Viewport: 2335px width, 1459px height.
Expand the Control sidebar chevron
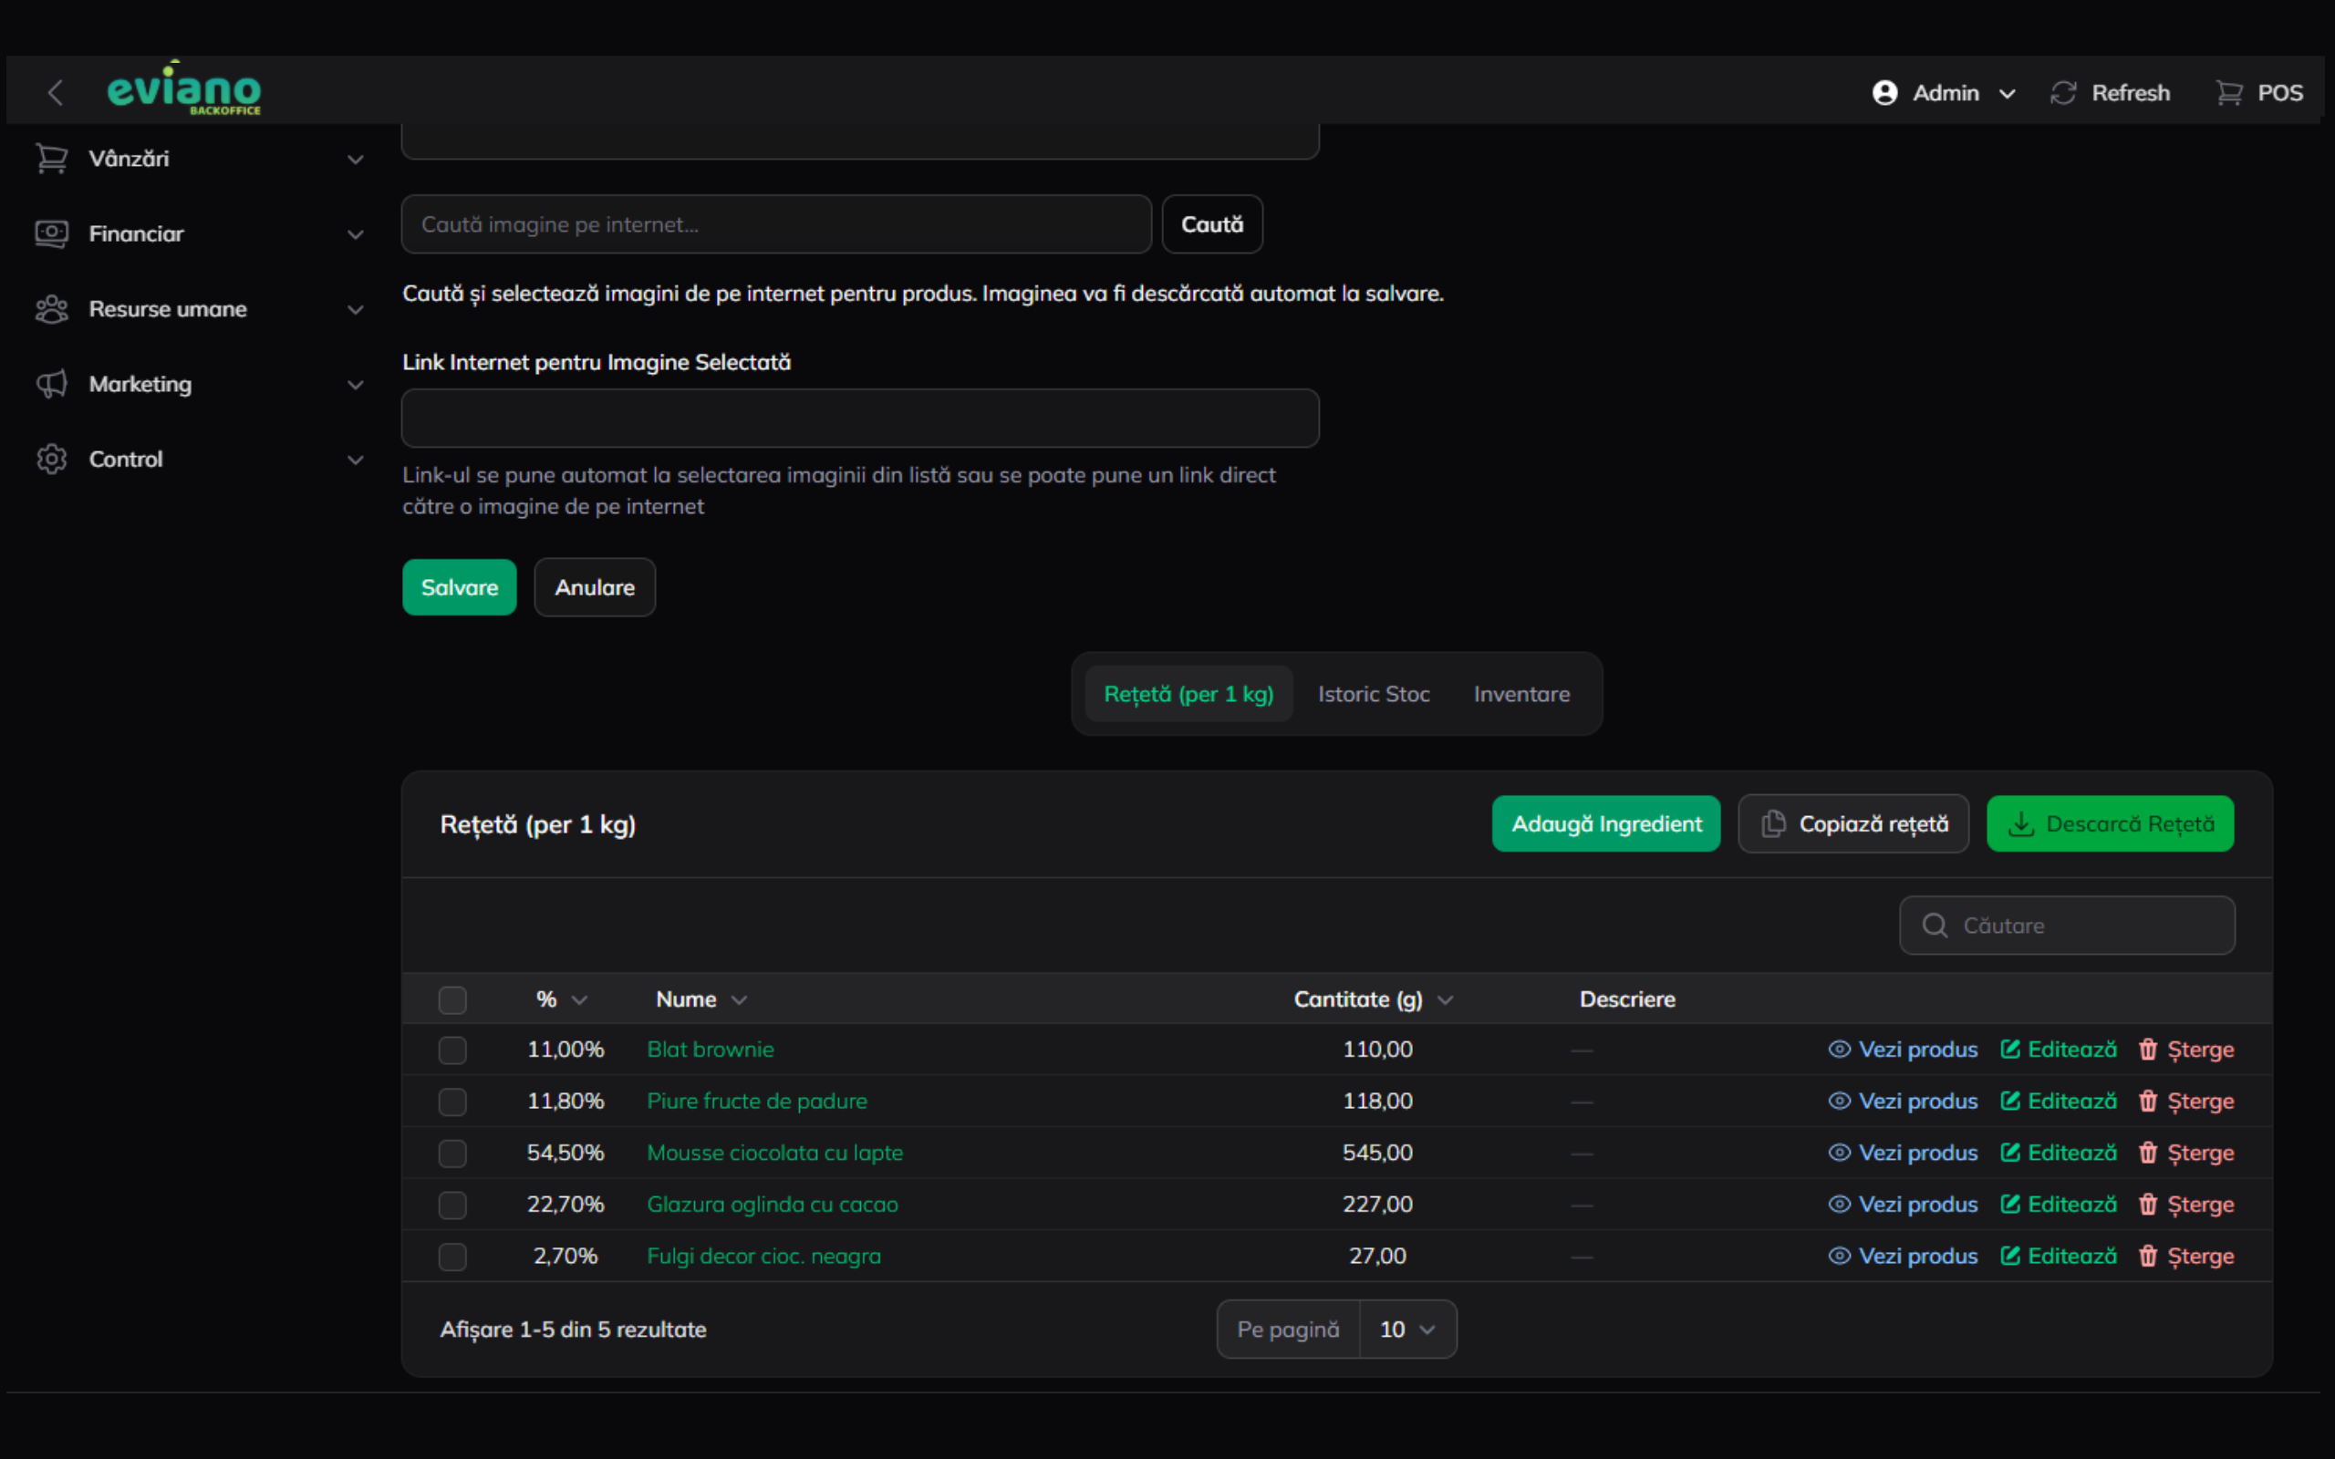click(355, 460)
